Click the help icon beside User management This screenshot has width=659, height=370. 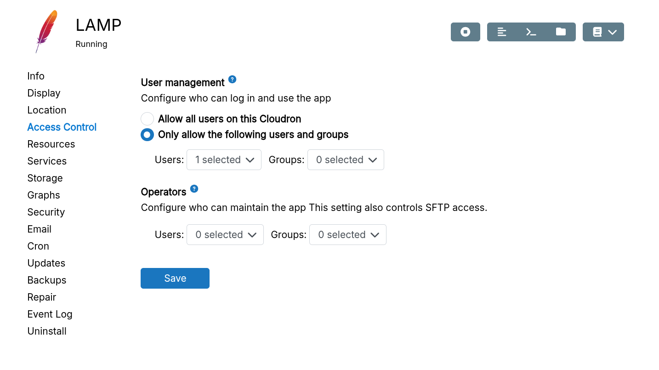[x=233, y=79]
